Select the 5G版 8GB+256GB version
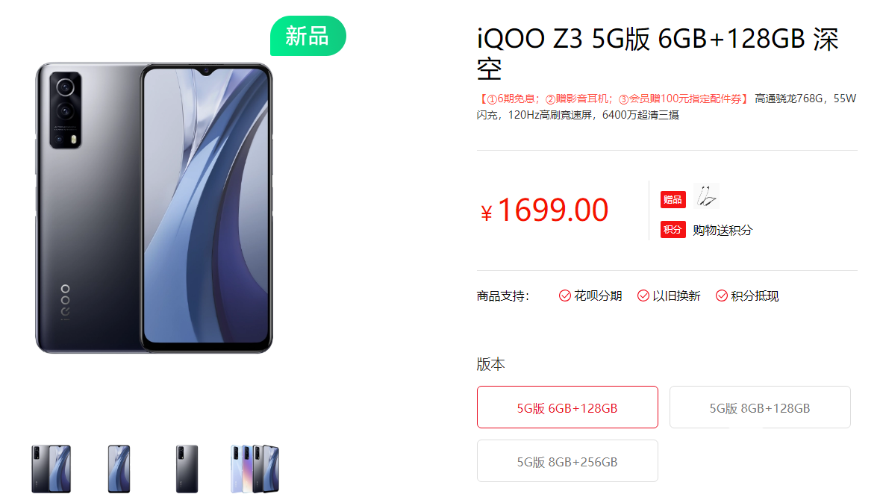 point(567,461)
